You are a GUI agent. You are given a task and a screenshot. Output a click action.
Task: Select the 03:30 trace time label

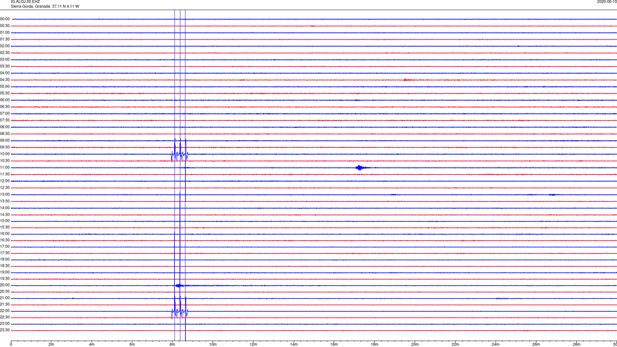pyautogui.click(x=4, y=66)
